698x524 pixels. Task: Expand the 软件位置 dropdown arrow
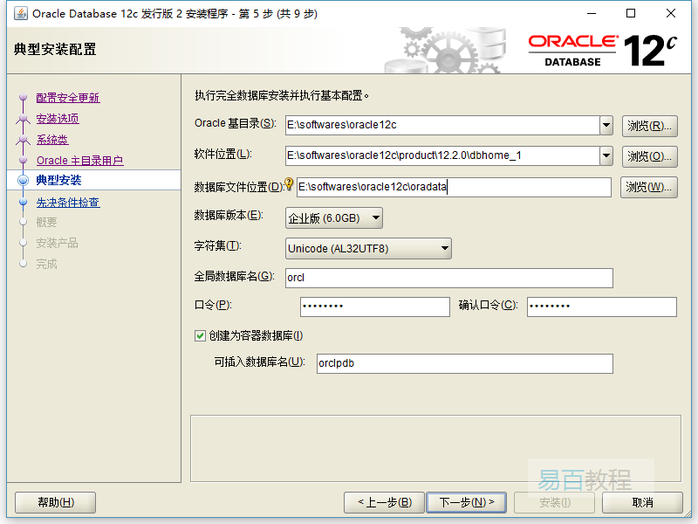(606, 156)
